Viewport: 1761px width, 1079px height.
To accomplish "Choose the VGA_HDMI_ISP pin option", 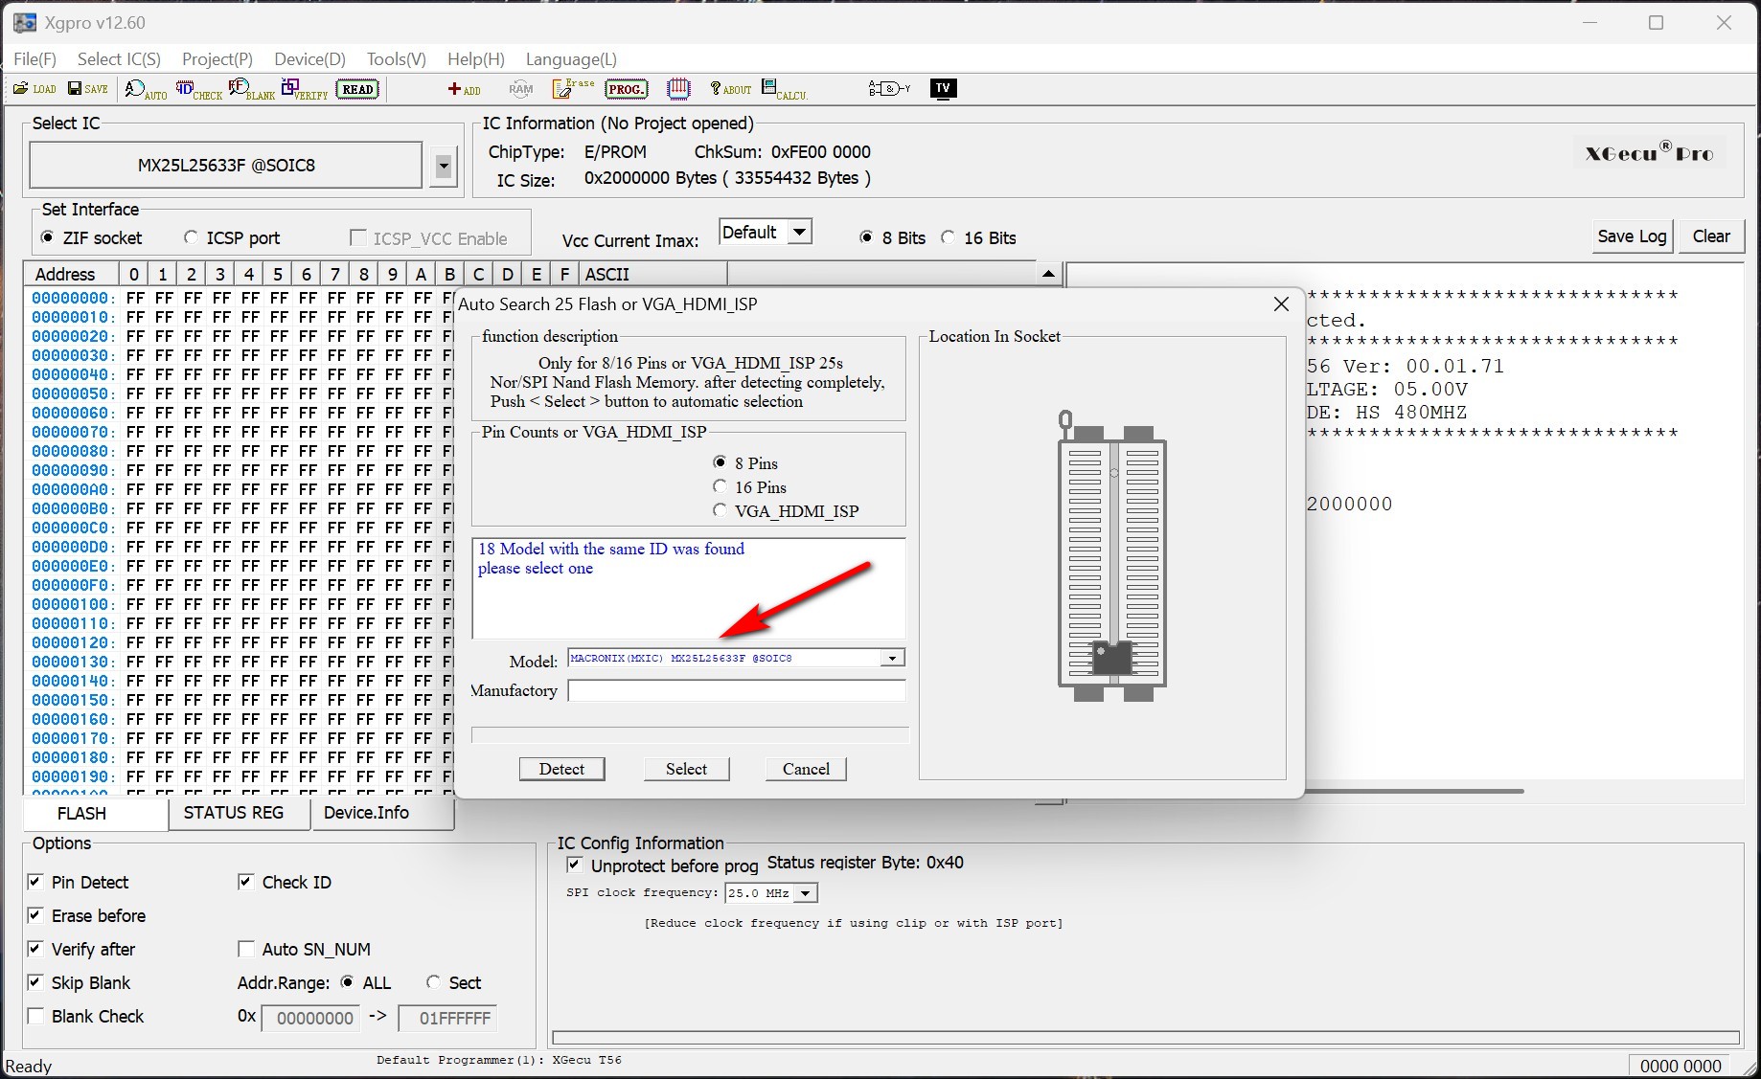I will 720,511.
